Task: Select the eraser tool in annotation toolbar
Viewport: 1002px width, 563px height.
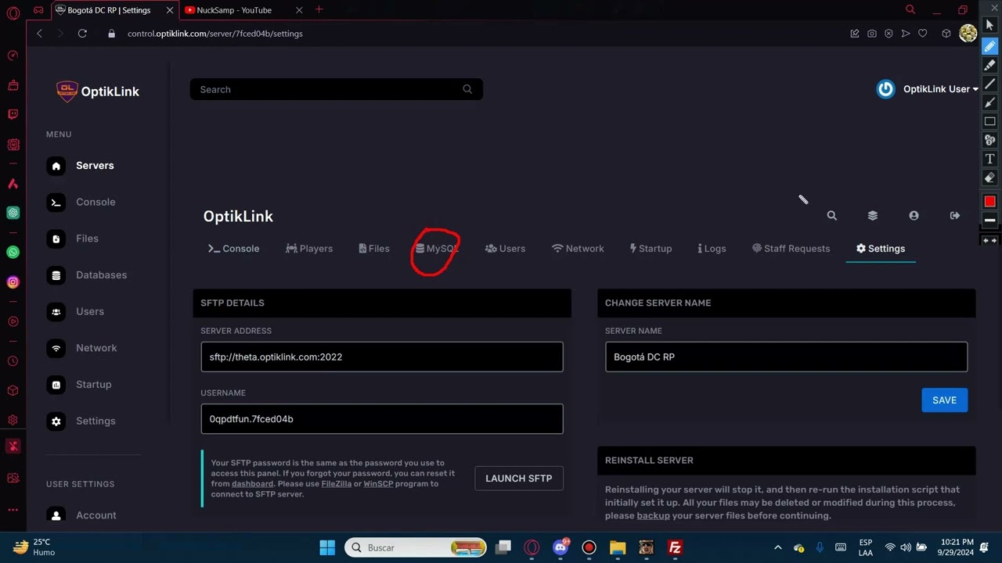Action: 989,178
